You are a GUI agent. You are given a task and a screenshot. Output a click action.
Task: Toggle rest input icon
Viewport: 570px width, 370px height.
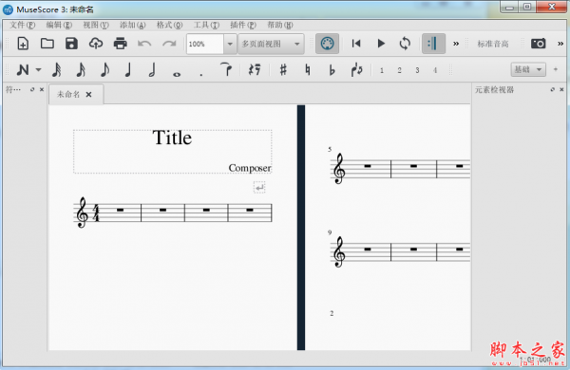255,69
